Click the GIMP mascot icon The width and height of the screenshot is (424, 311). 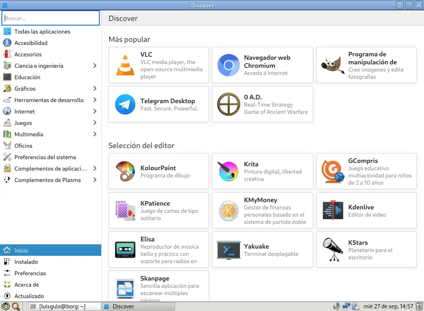coord(333,65)
